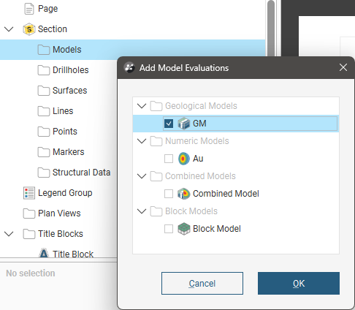Viewport: 355px width, 310px height.
Task: Collapse the Geological Models group
Action: (x=142, y=106)
